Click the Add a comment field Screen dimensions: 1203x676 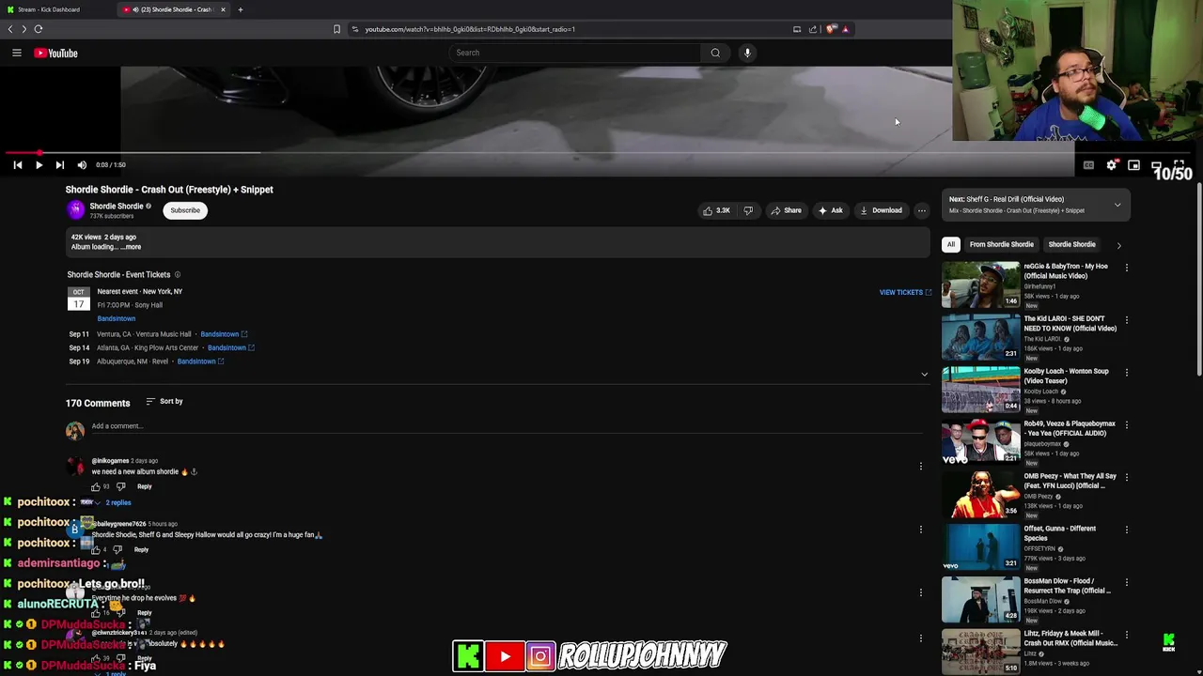[507, 426]
